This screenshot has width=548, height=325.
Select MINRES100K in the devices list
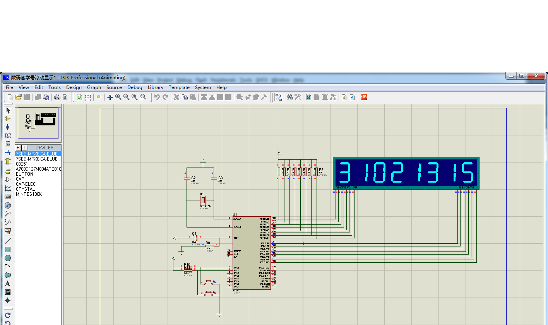(x=38, y=194)
